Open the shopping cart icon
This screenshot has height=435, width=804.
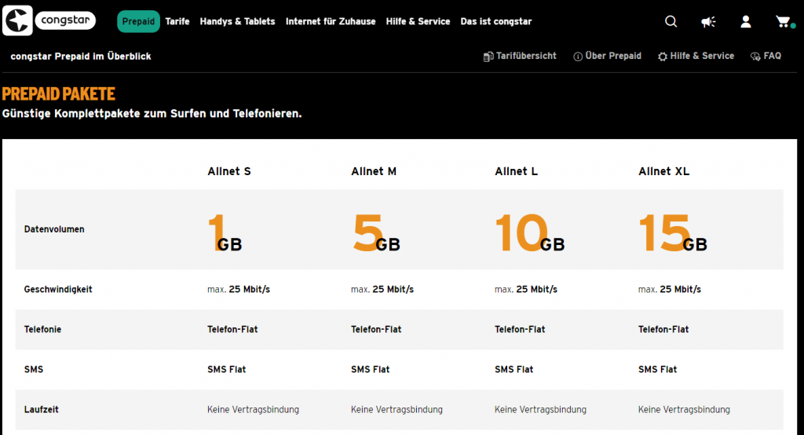pos(784,21)
